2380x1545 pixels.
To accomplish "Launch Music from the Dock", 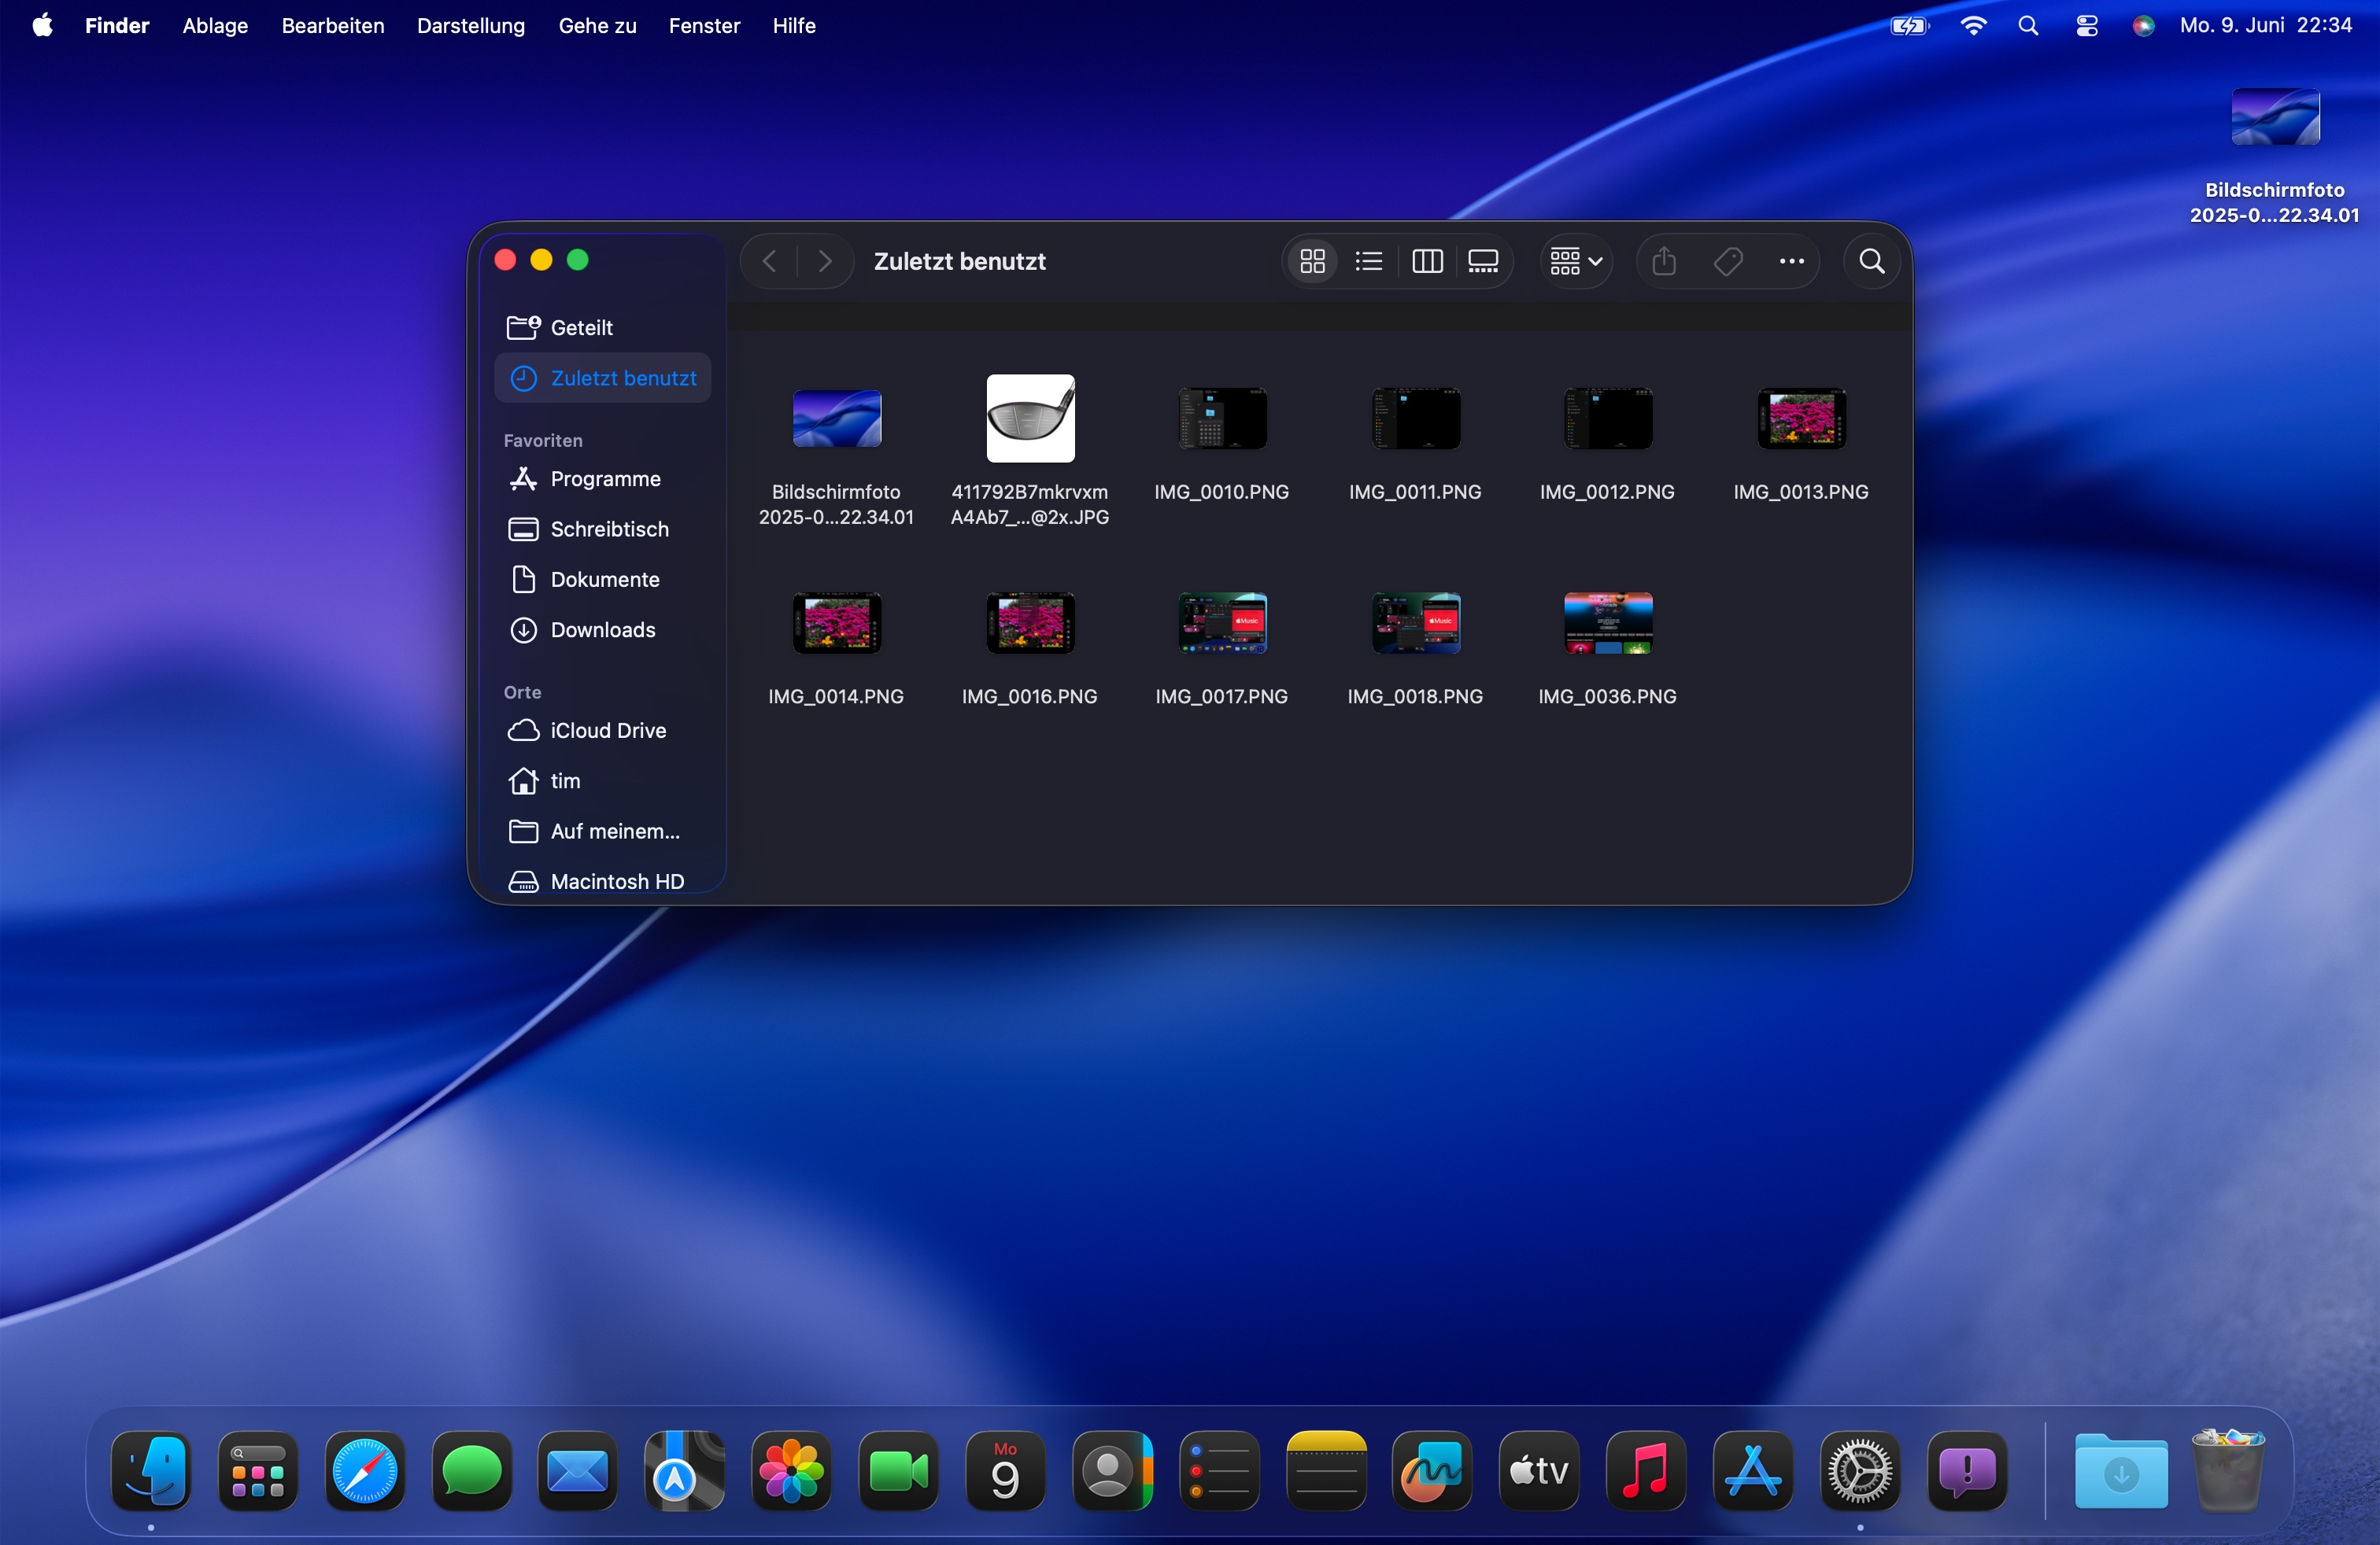I will tap(1646, 1471).
